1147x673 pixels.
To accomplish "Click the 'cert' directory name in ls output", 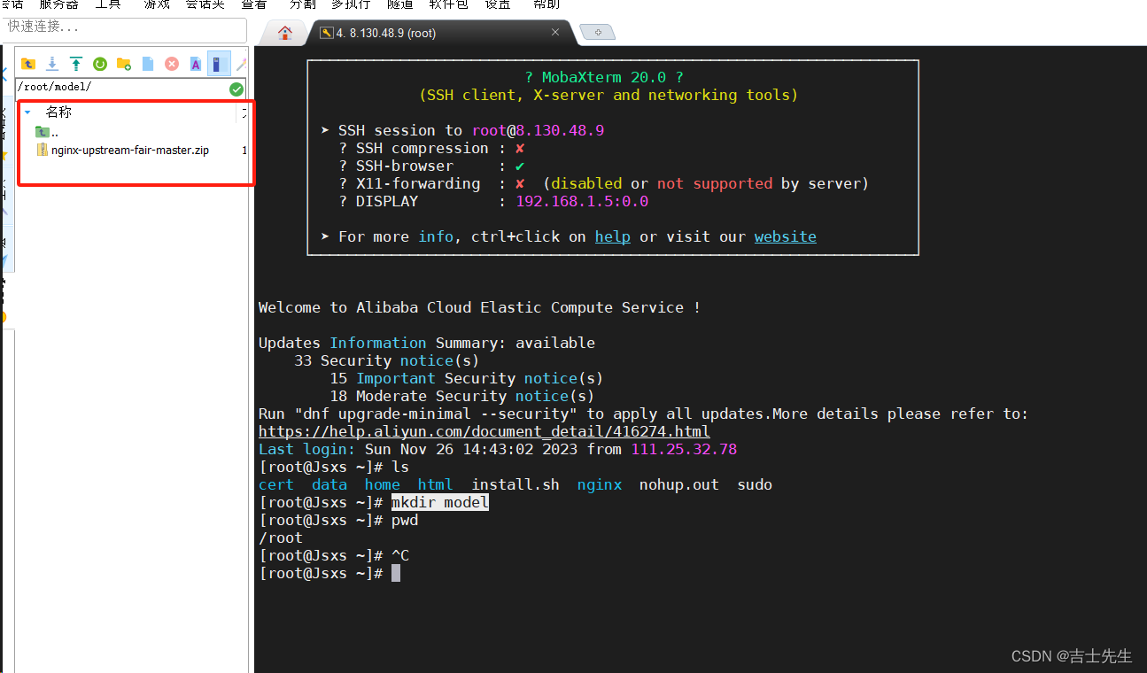I will (x=276, y=484).
